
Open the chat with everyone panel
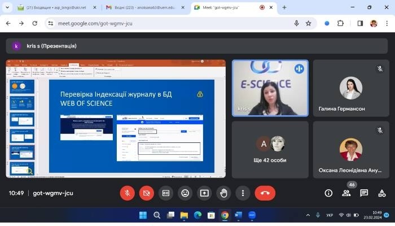[x=365, y=193]
